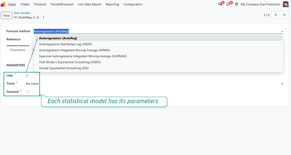Open the Trend dropdown arrow
Image resolution: width=291 pixels, height=155 pixels.
282,84
